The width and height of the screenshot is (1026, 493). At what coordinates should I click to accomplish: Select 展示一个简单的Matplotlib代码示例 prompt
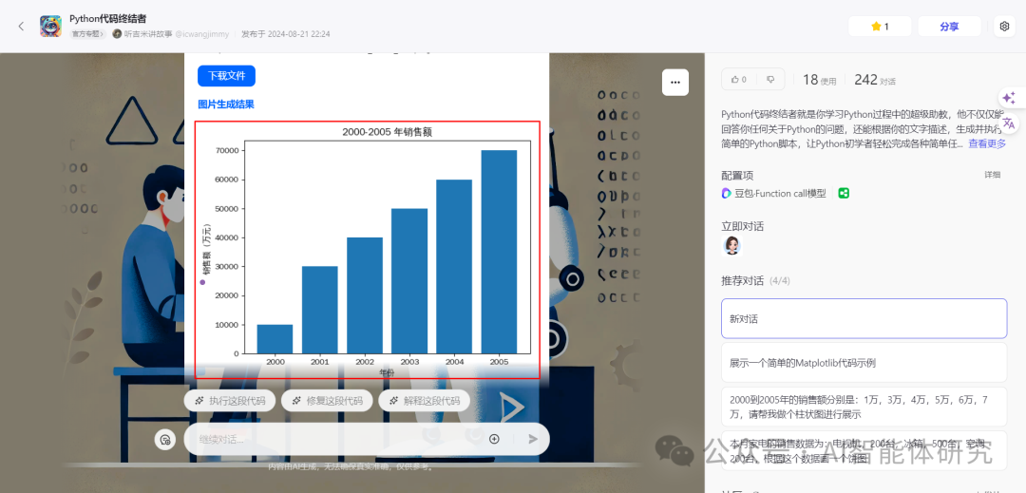(x=864, y=363)
